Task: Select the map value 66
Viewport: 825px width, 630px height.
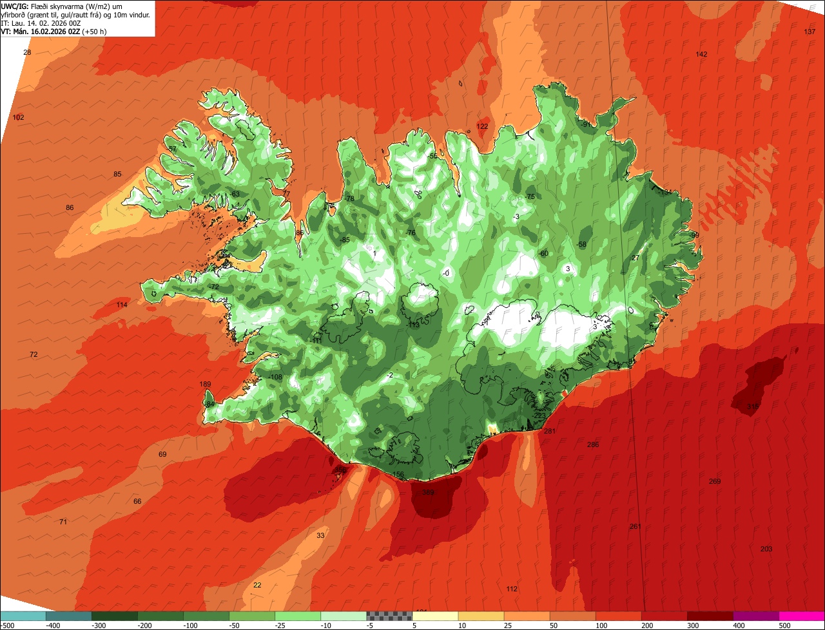Action: coord(137,501)
